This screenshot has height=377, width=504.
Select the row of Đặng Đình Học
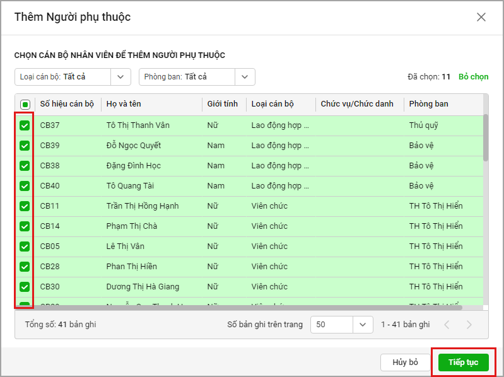point(133,166)
